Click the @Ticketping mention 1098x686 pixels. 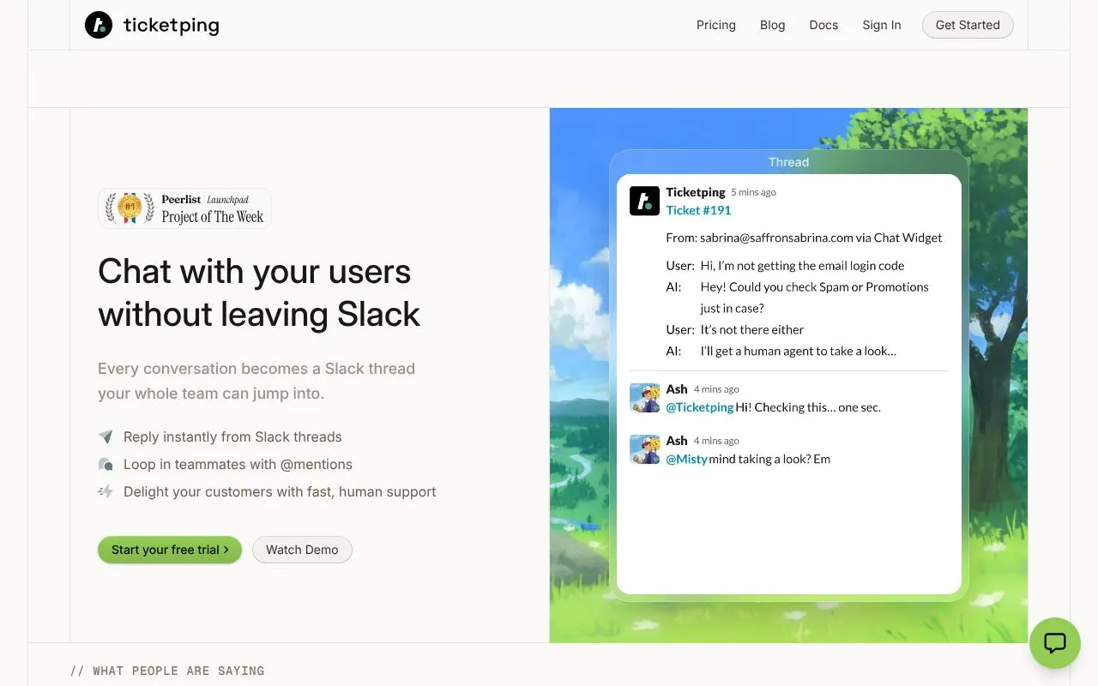(x=699, y=407)
